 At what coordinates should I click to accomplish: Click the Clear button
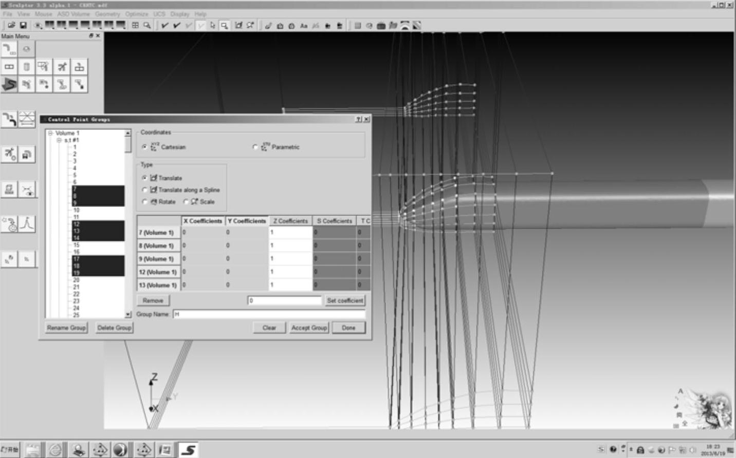pyautogui.click(x=269, y=328)
